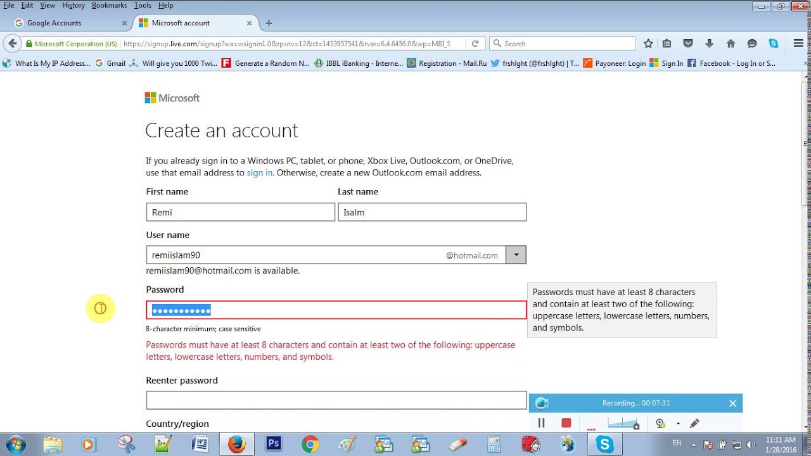
Task: Open Skype from the taskbar
Action: tap(604, 444)
